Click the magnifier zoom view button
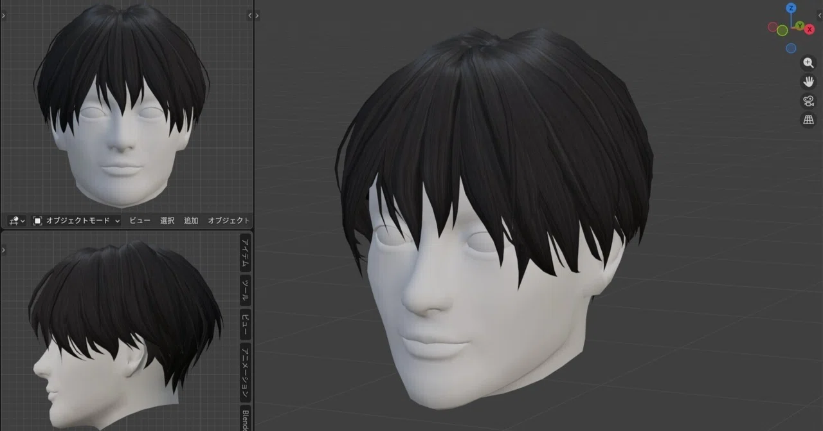The image size is (823, 431). (808, 63)
